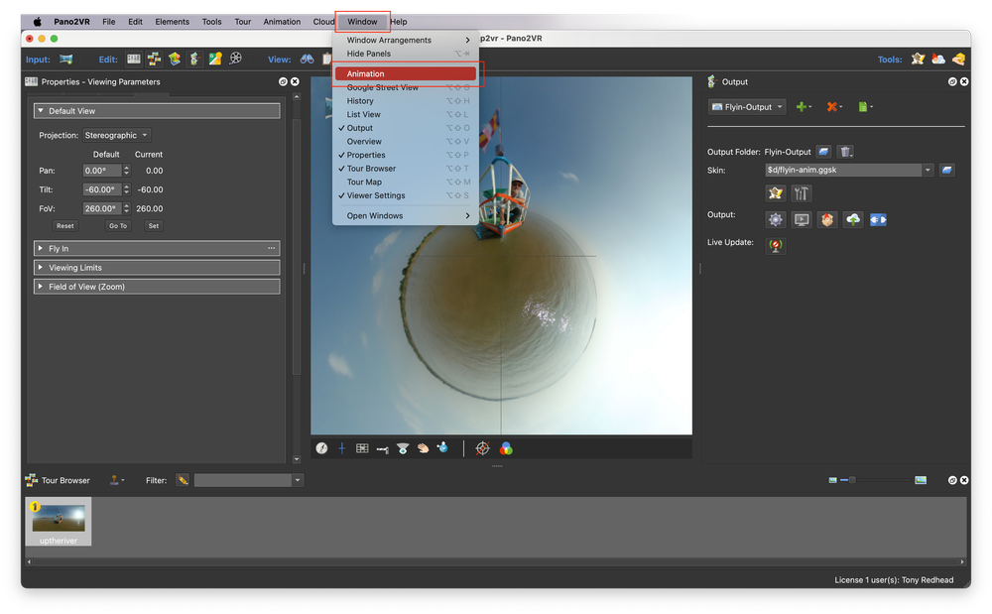Click the Preview output monitor icon
This screenshot has width=992, height=614.
pos(801,219)
